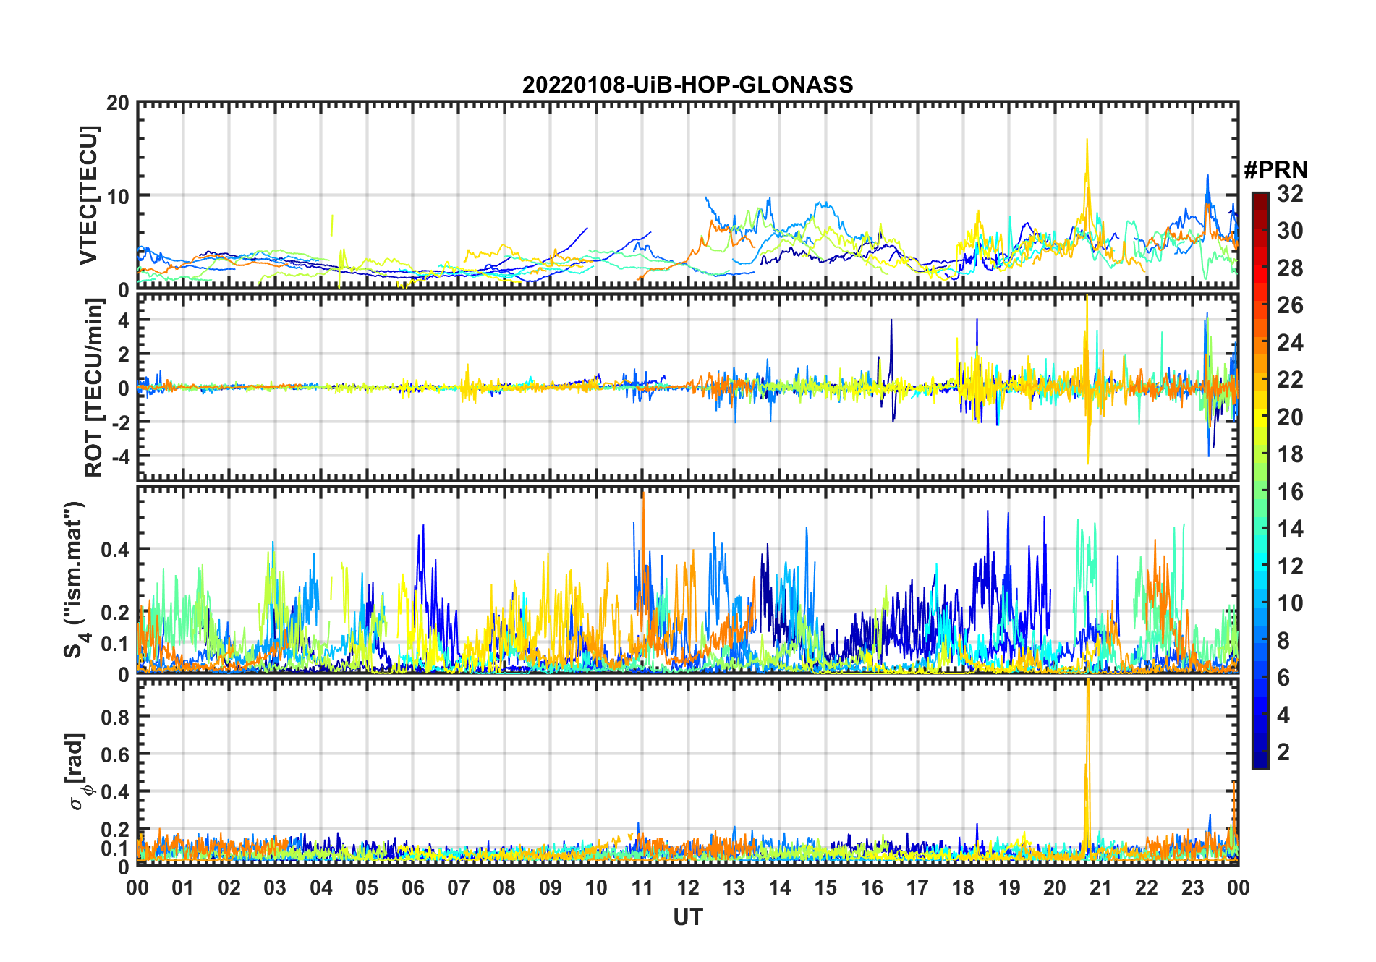Image resolution: width=1376 pixels, height=962 pixels.
Task: Click the 0.8 tick on sigma-phi y-axis
Action: pyautogui.click(x=115, y=717)
